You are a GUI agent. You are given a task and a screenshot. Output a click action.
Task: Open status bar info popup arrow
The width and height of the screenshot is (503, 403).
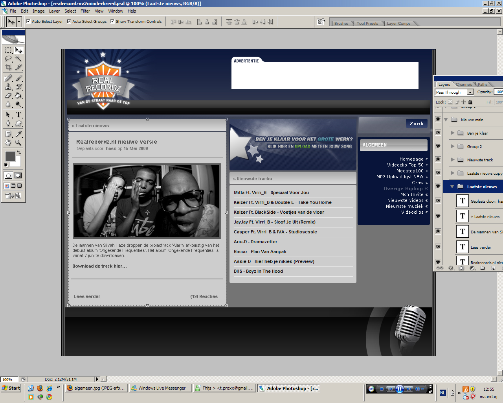(x=97, y=379)
